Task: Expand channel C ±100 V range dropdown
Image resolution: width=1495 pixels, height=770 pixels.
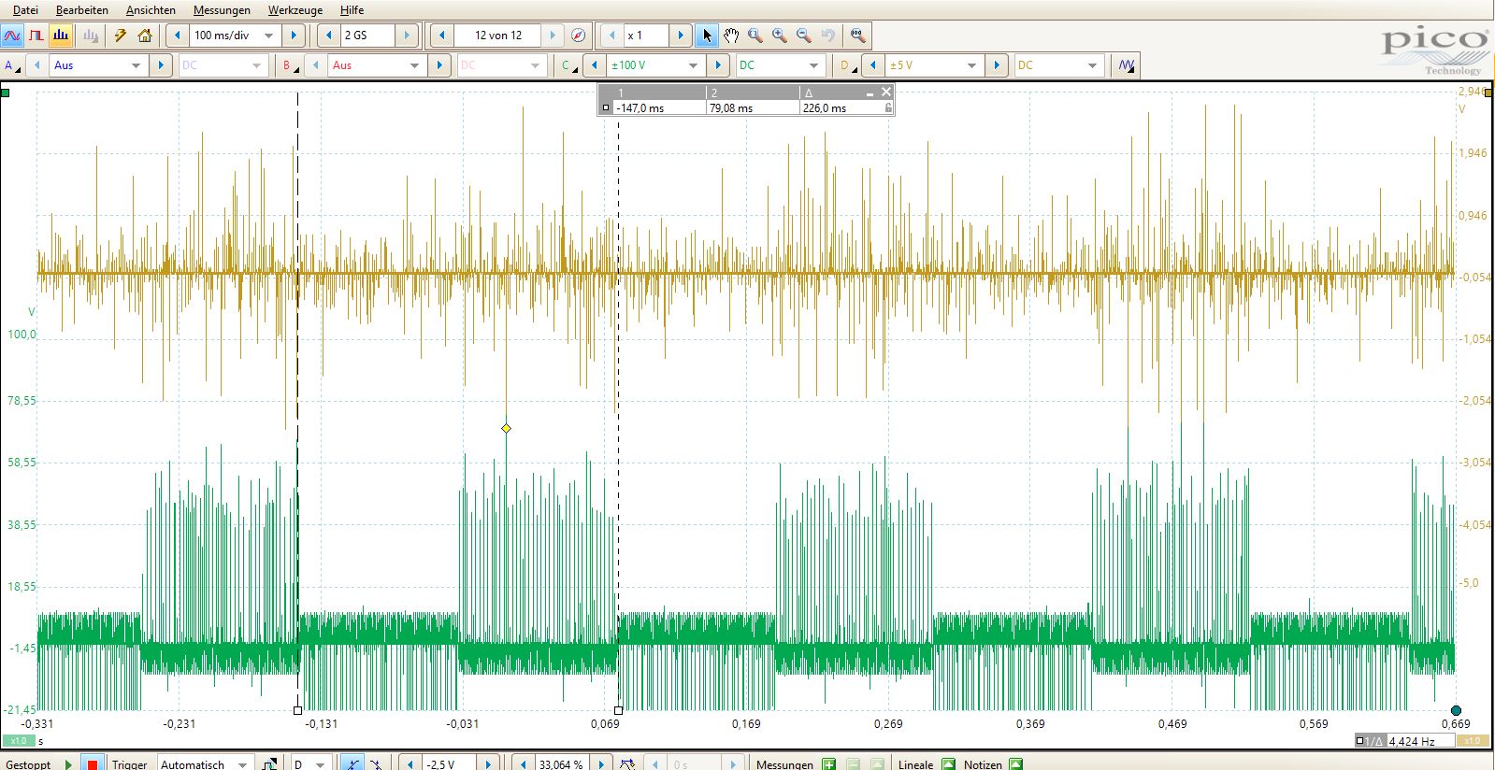Action: [x=693, y=65]
